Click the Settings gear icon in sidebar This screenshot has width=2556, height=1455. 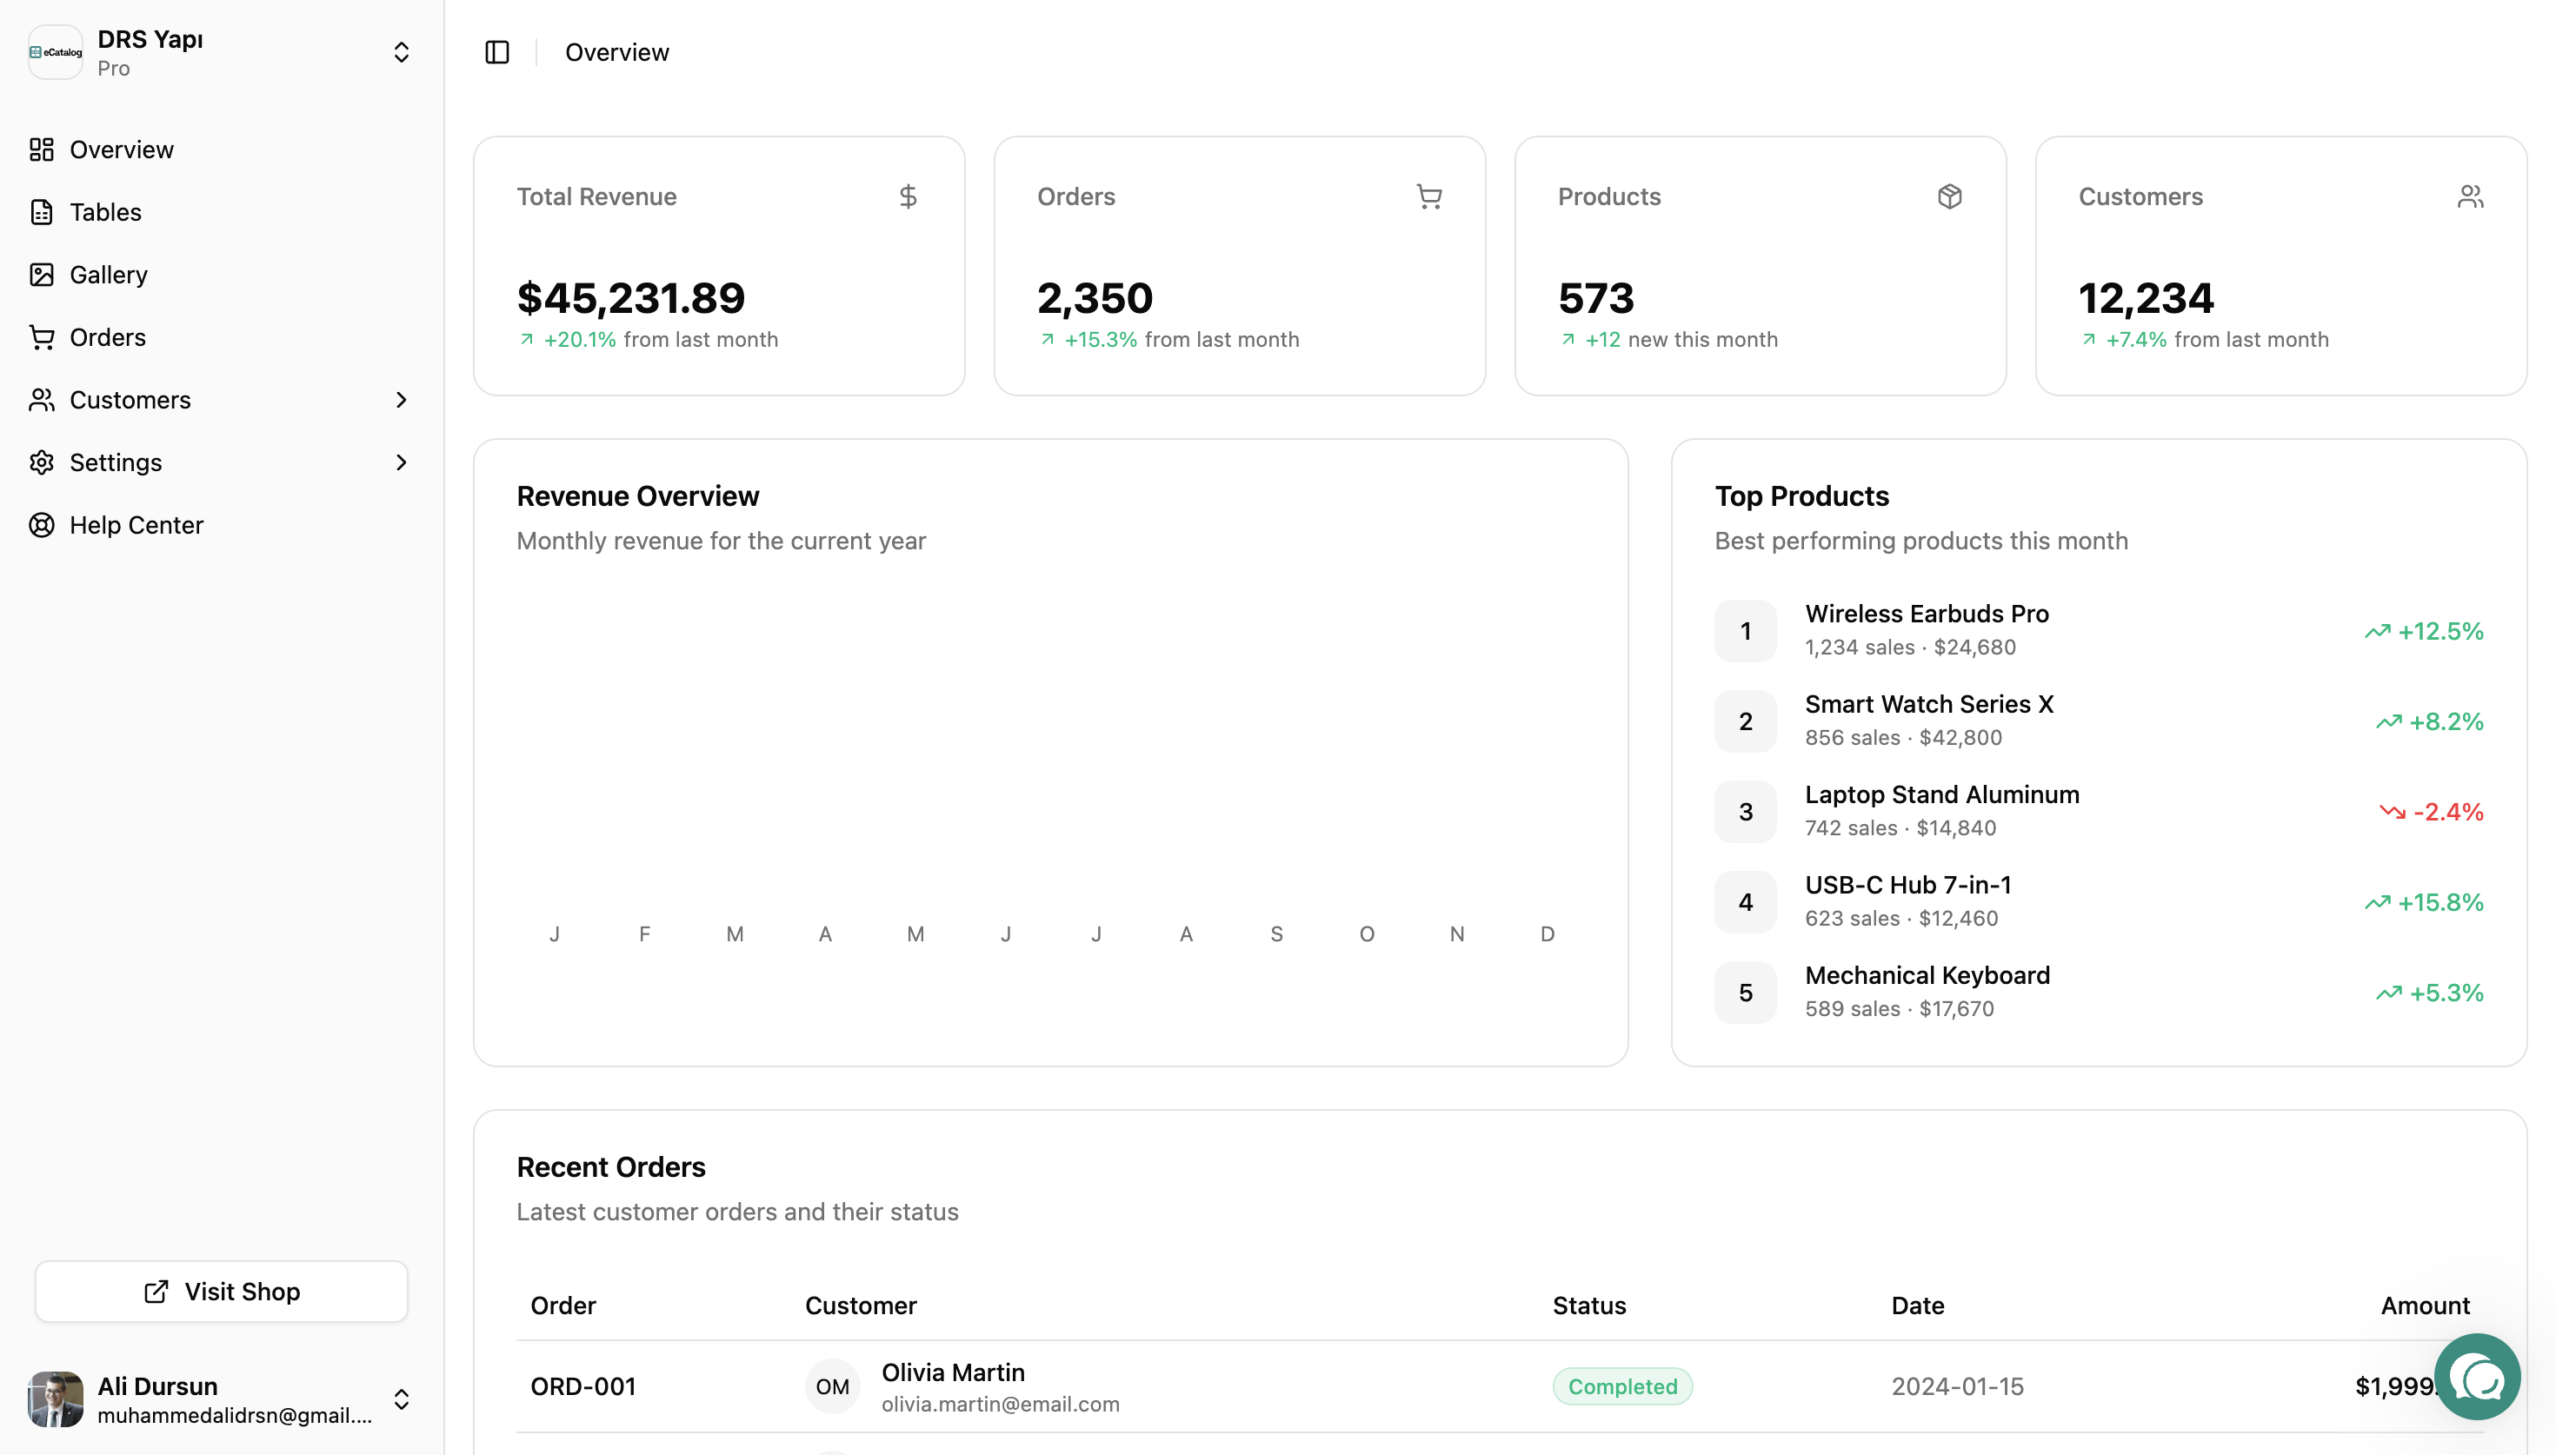(42, 462)
